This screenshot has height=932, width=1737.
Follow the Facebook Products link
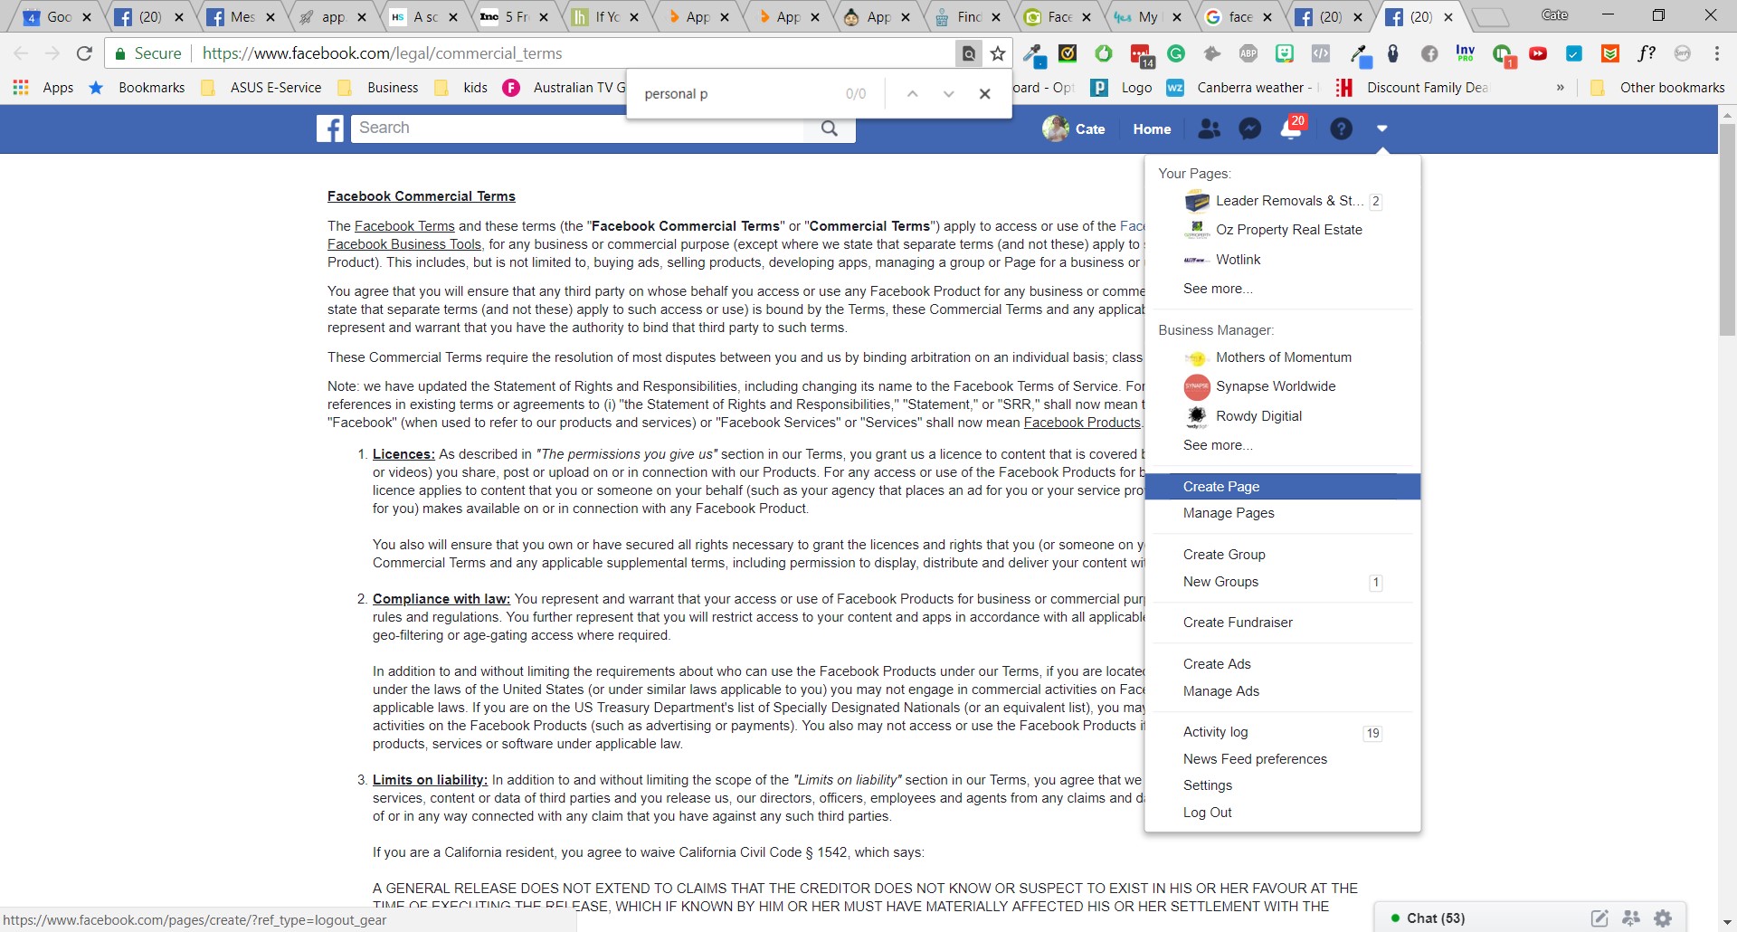click(x=1082, y=423)
